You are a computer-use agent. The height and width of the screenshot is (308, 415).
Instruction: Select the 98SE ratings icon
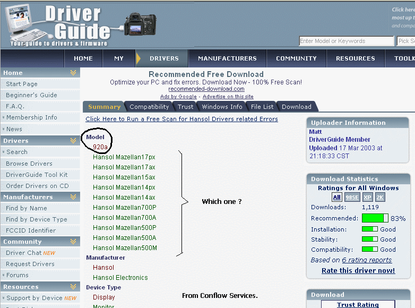click(x=352, y=198)
